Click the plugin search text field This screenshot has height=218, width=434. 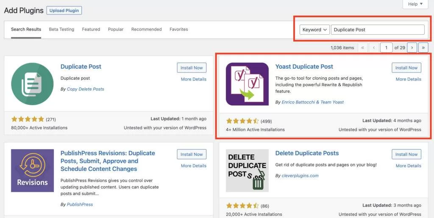pyautogui.click(x=377, y=30)
